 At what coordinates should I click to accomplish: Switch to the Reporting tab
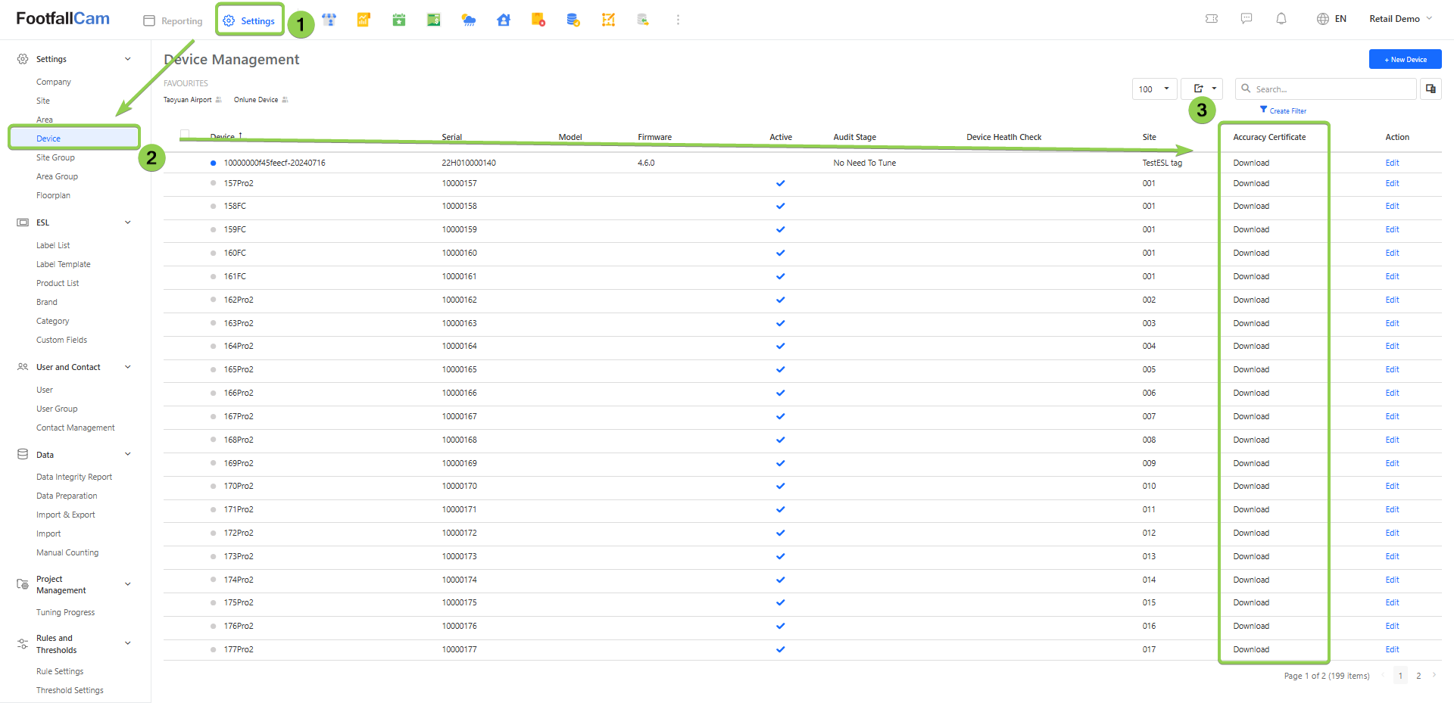tap(173, 21)
